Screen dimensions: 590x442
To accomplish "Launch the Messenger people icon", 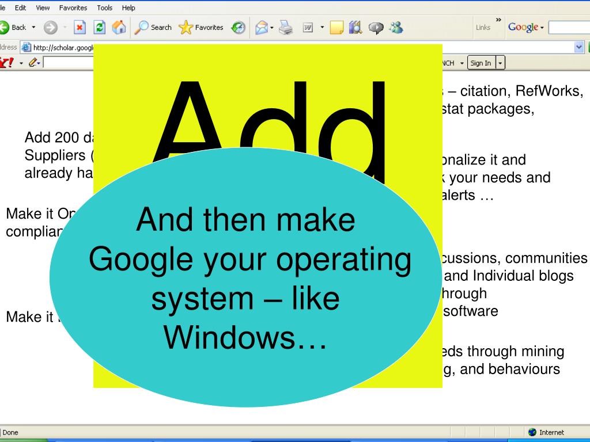I will click(396, 28).
